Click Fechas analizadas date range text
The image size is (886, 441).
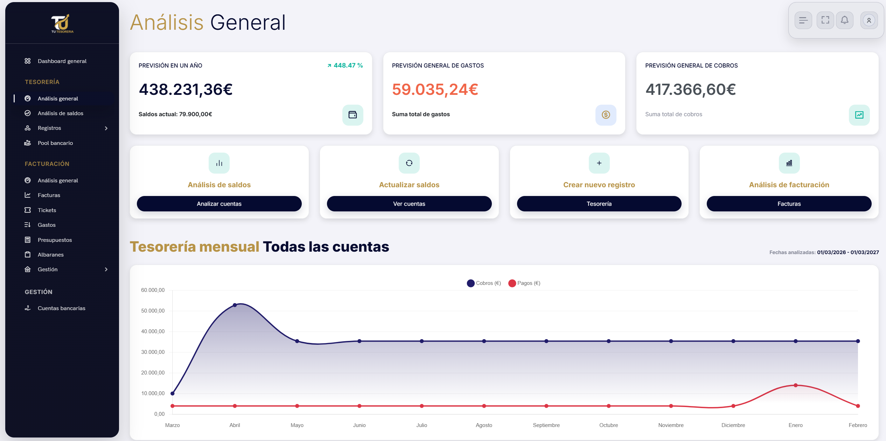pyautogui.click(x=824, y=252)
